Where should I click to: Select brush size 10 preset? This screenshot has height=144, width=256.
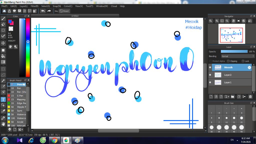(x=226, y=119)
